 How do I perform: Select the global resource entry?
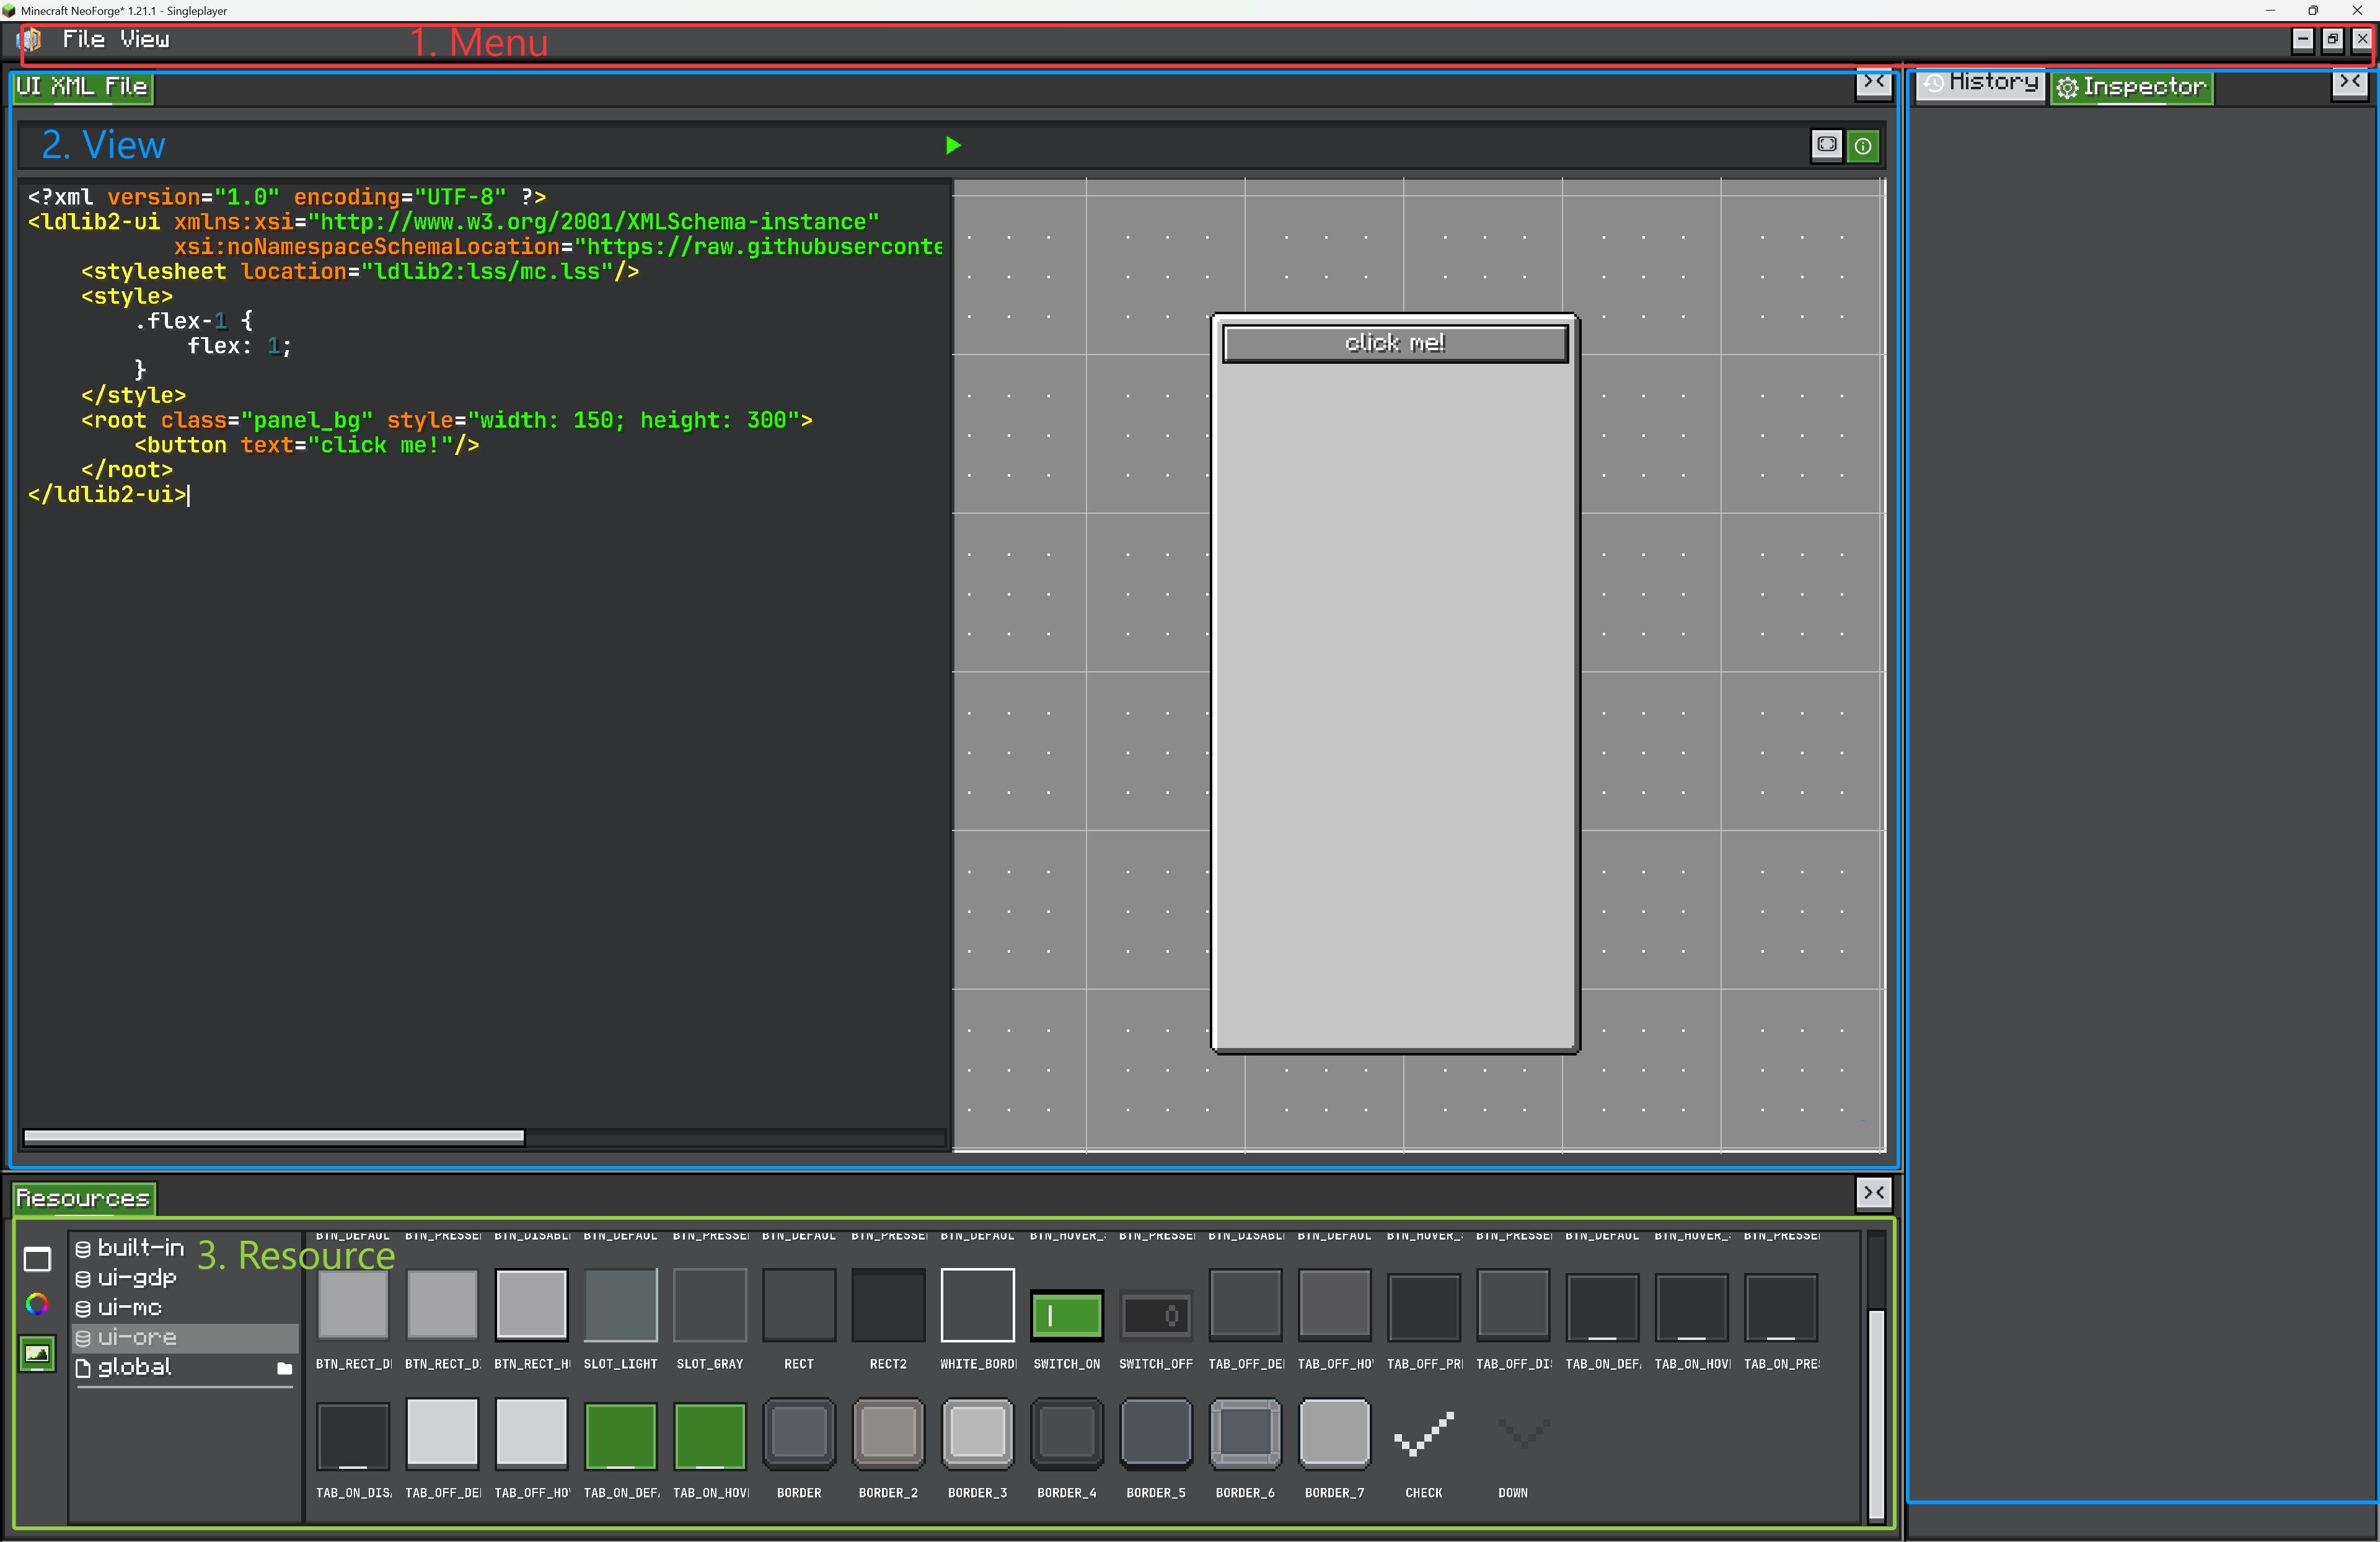point(185,1367)
